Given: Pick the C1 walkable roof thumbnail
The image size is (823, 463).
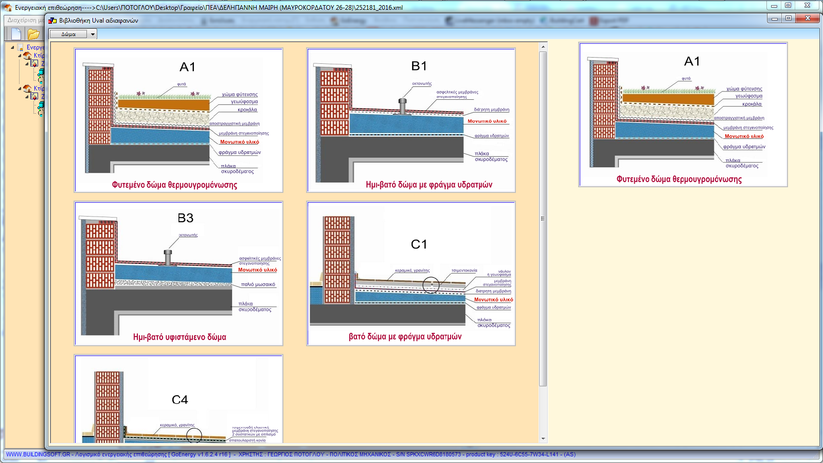Looking at the screenshot, I should 411,273.
